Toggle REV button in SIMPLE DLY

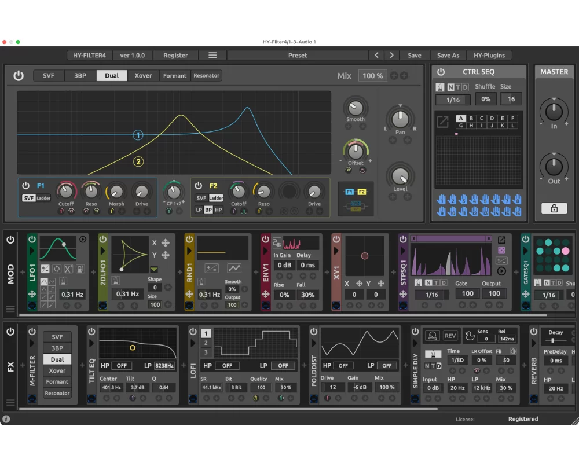point(450,336)
